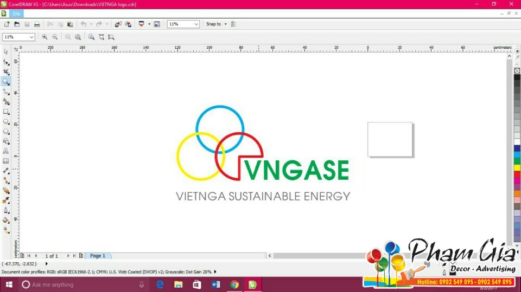Open the File menu
This screenshot has width=521, height=292.
tap(16, 13)
